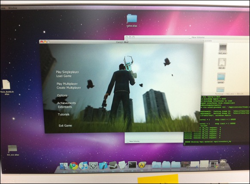Select the valve alias folder on desktop
This screenshot has width=250, height=184.
pos(132,21)
